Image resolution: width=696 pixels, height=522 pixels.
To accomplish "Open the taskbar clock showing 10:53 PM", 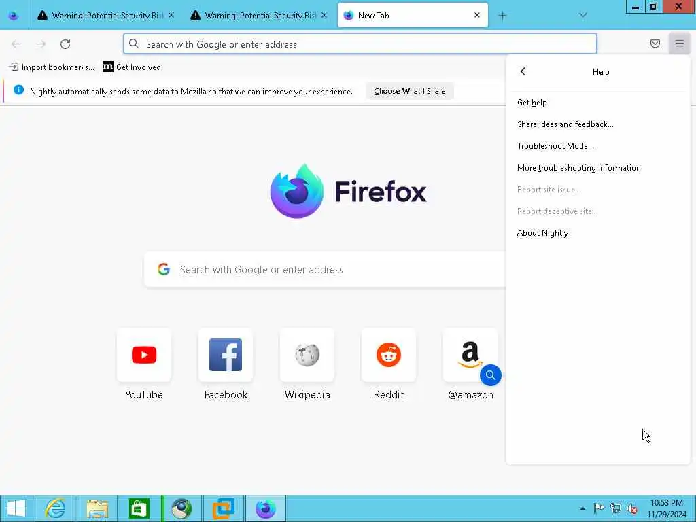I will (x=667, y=508).
